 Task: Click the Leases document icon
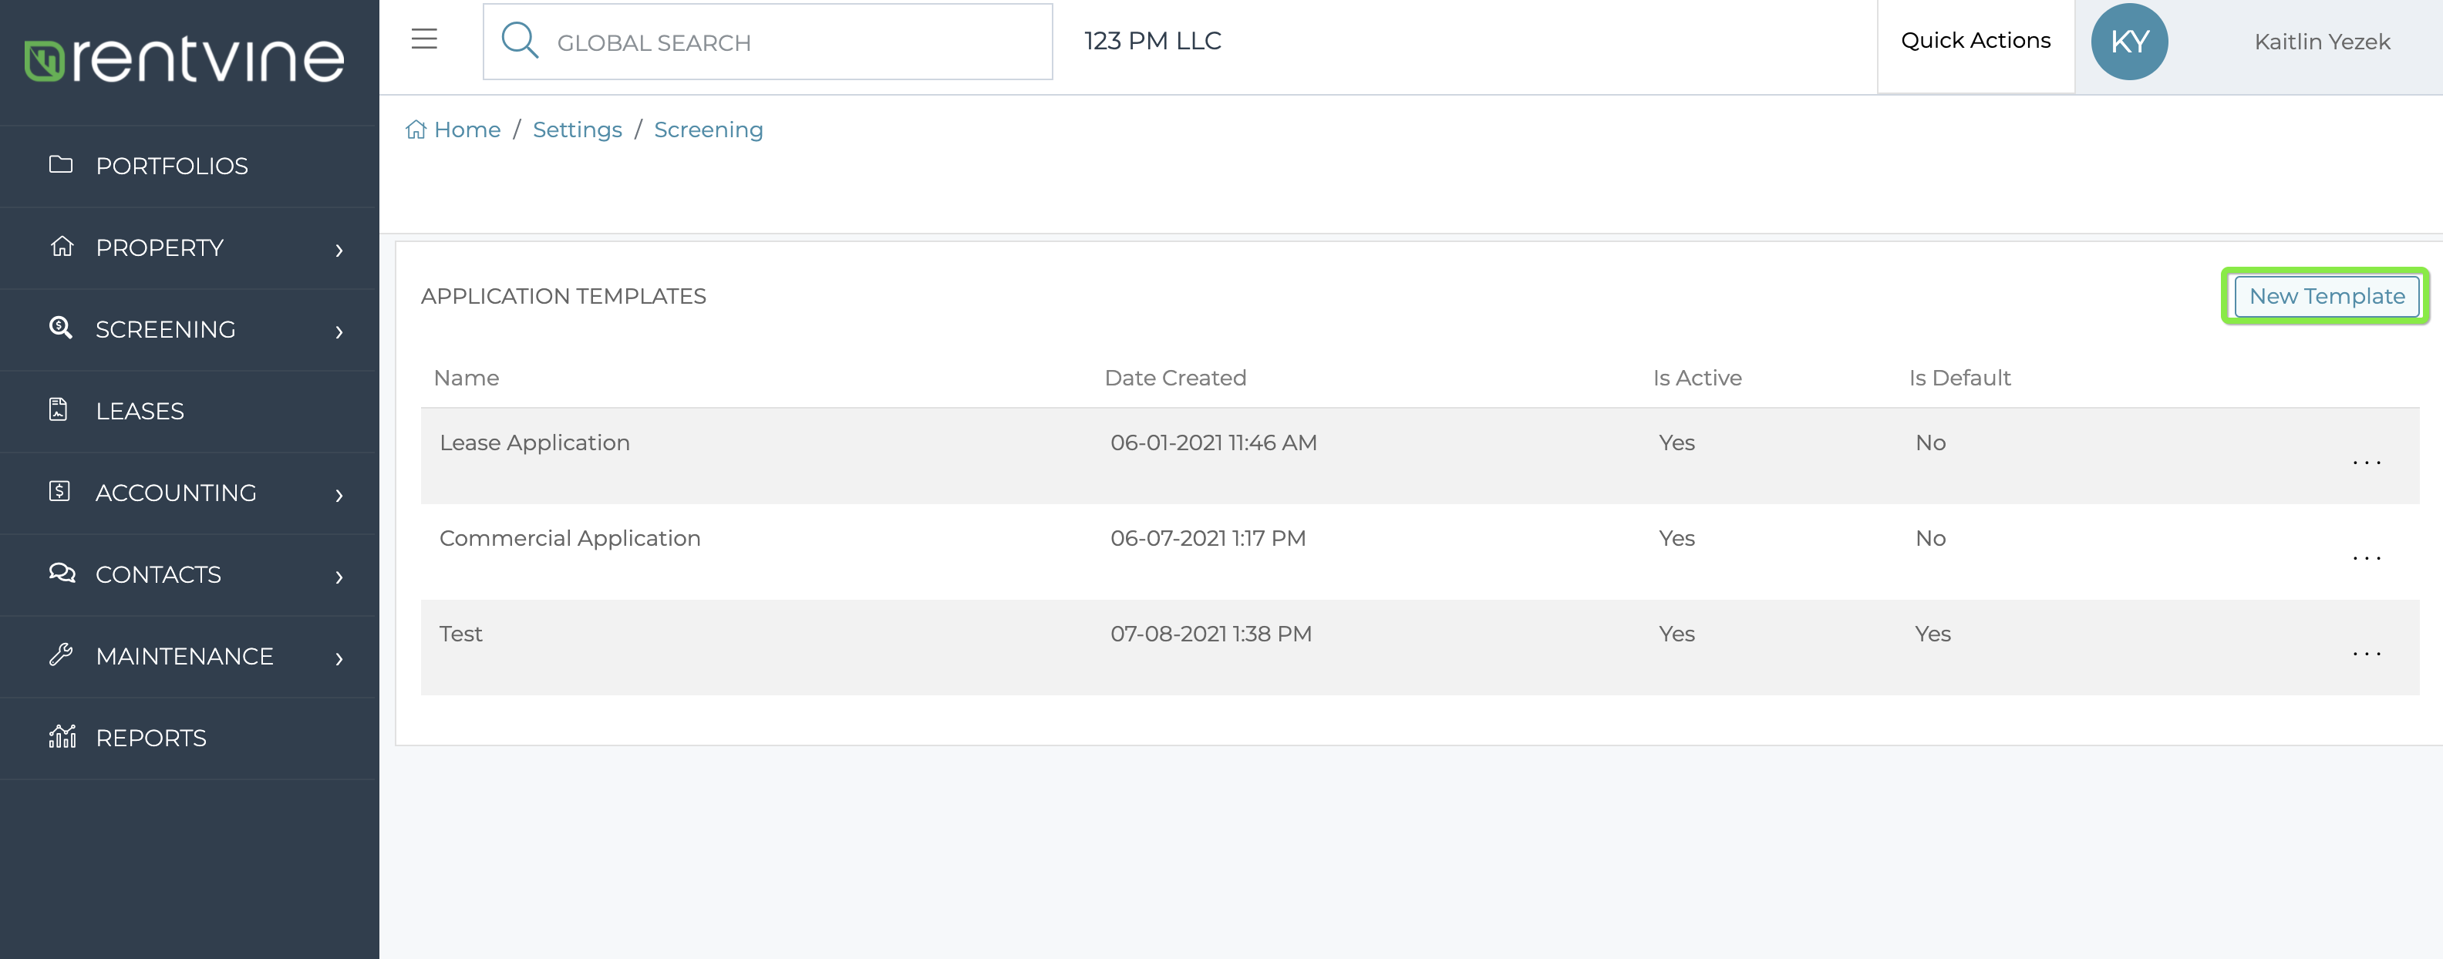click(x=59, y=409)
